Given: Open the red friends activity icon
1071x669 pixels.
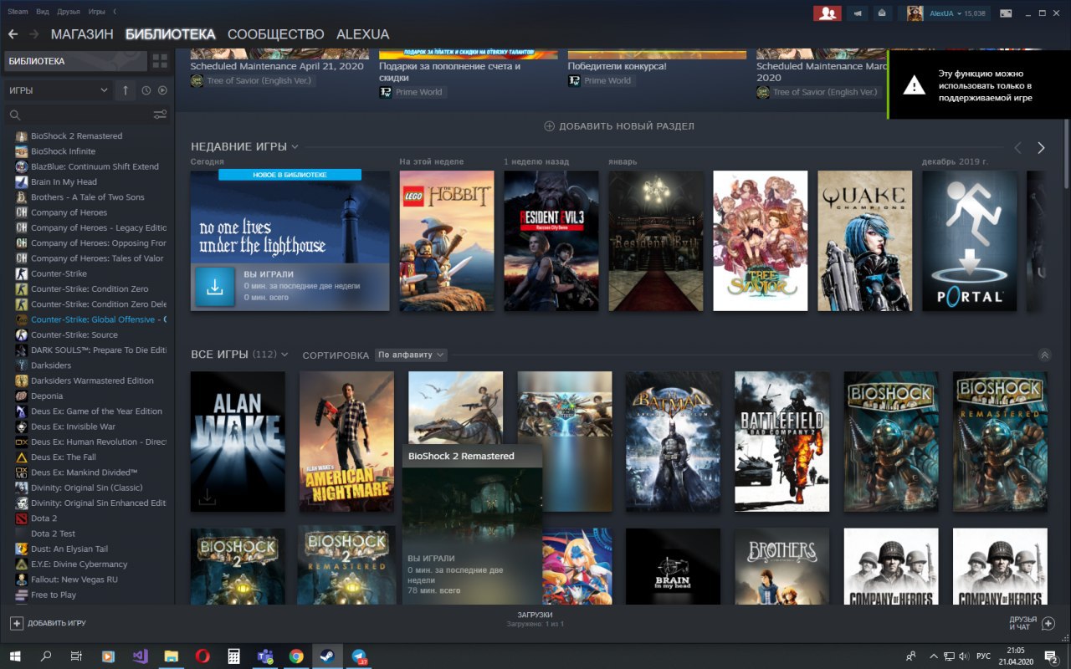Looking at the screenshot, I should click(827, 13).
